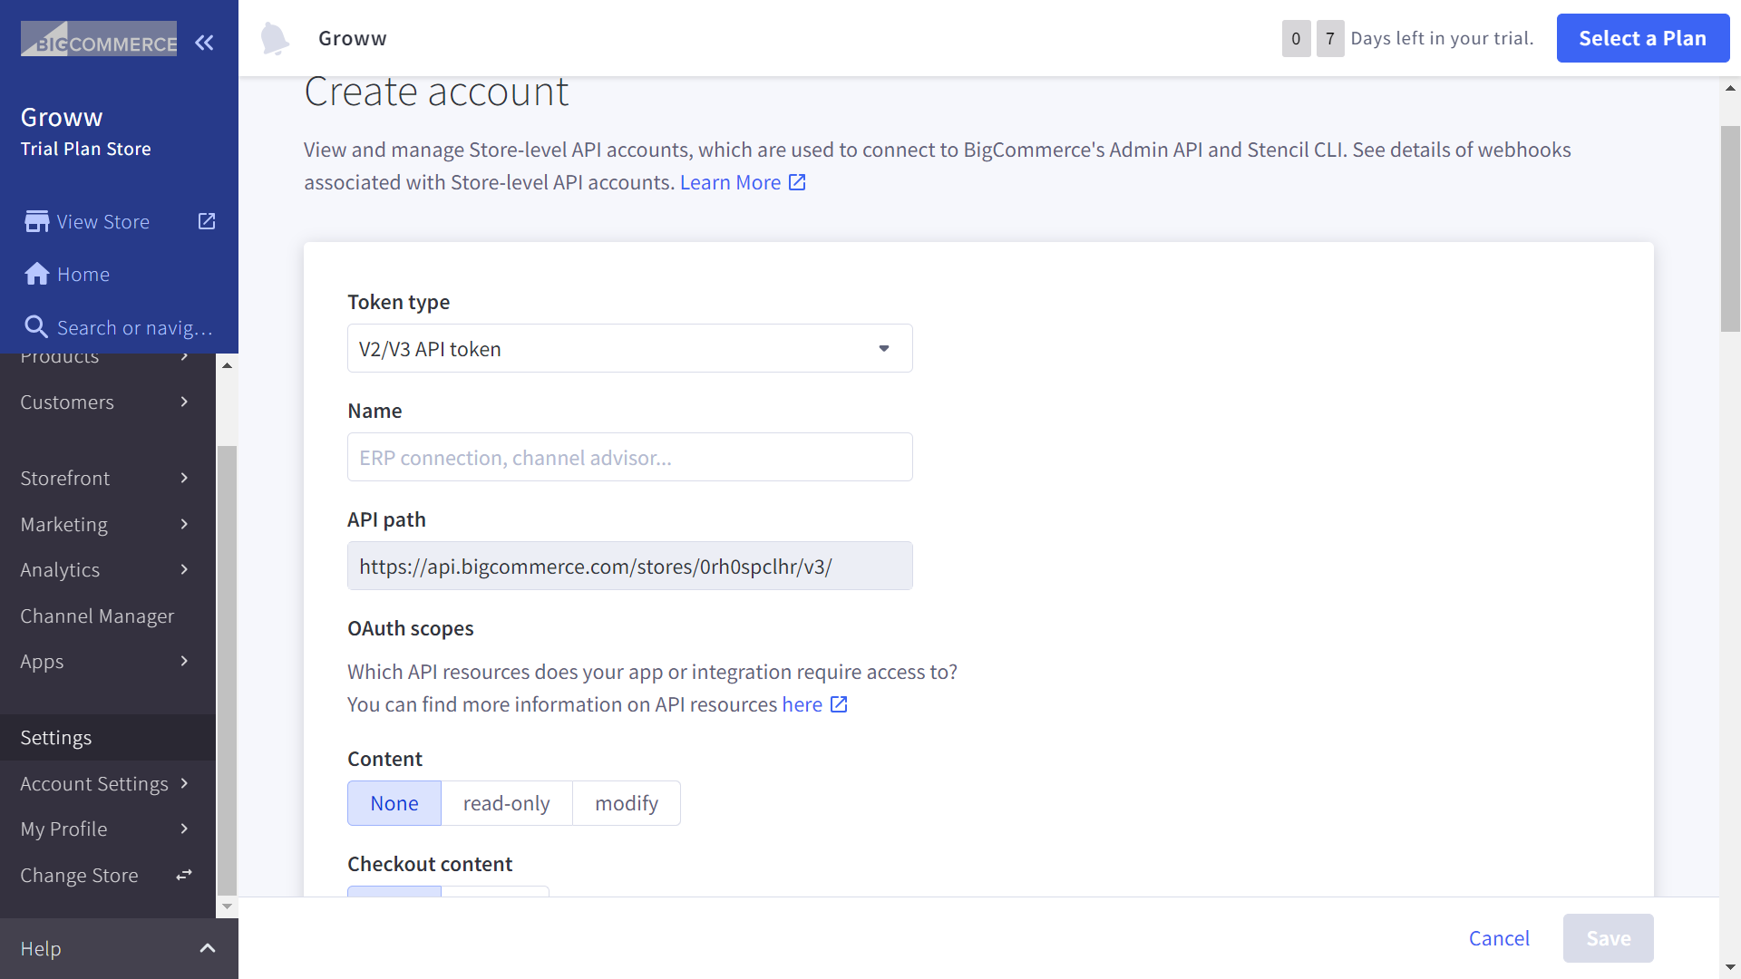The height and width of the screenshot is (979, 1741).
Task: Collapse the Help panel chevron
Action: tap(208, 948)
